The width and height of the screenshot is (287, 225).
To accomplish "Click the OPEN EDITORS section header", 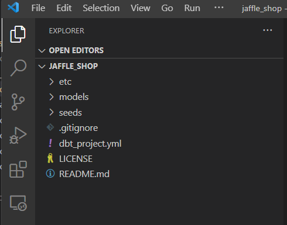I will click(x=76, y=50).
